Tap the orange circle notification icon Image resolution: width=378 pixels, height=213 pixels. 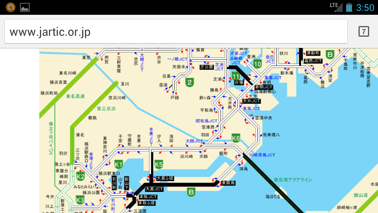11,7
